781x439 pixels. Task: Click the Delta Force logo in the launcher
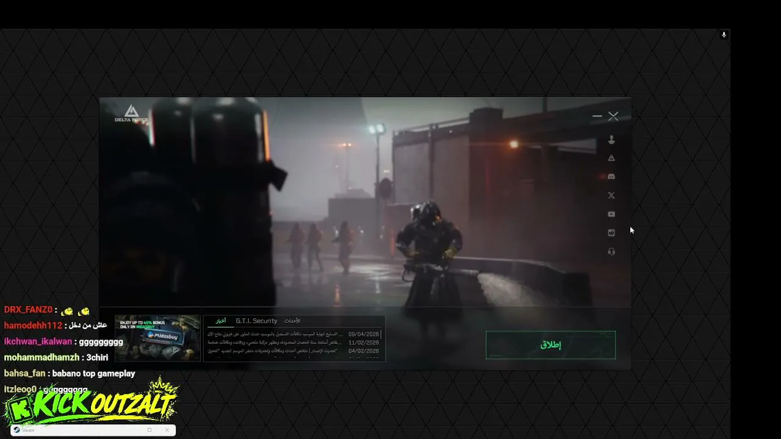(131, 113)
